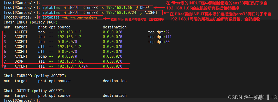Click the 'target' header under Chain FORWARD
Image resolution: width=278 pixels, height=102 pixels.
[21, 81]
